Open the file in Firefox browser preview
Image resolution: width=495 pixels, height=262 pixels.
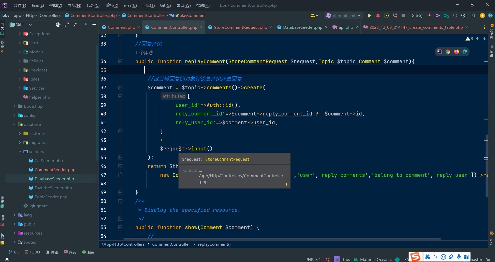click(x=457, y=52)
